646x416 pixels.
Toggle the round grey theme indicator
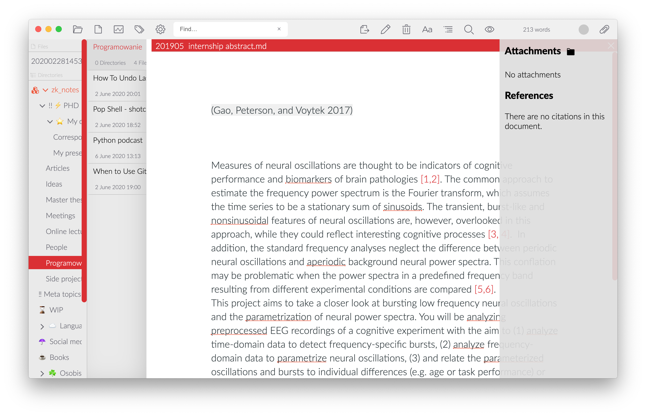pos(583,30)
